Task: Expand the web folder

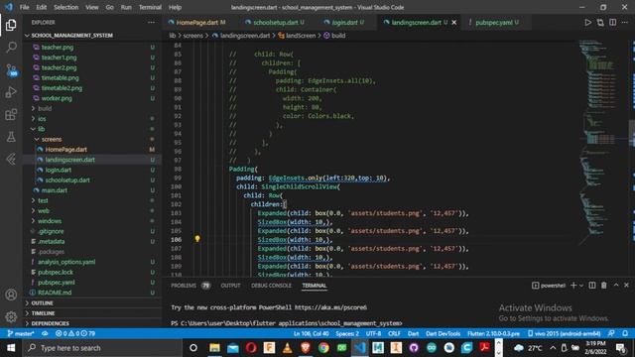Action: click(x=92, y=210)
